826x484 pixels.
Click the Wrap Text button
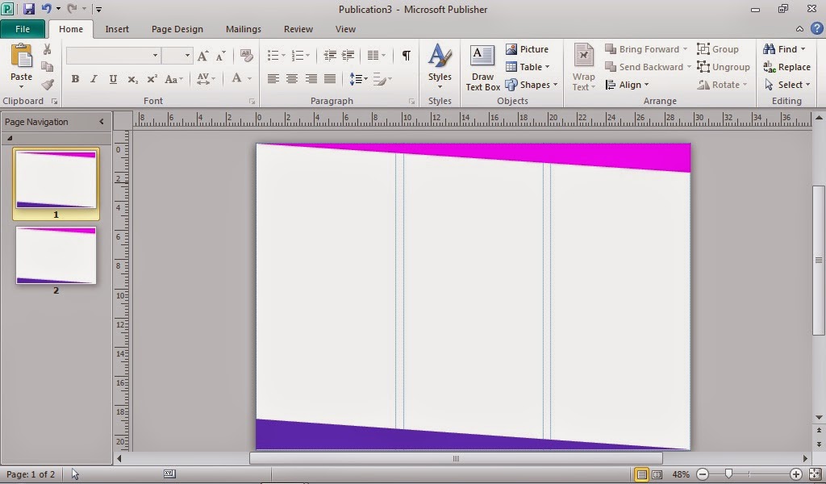click(x=584, y=68)
